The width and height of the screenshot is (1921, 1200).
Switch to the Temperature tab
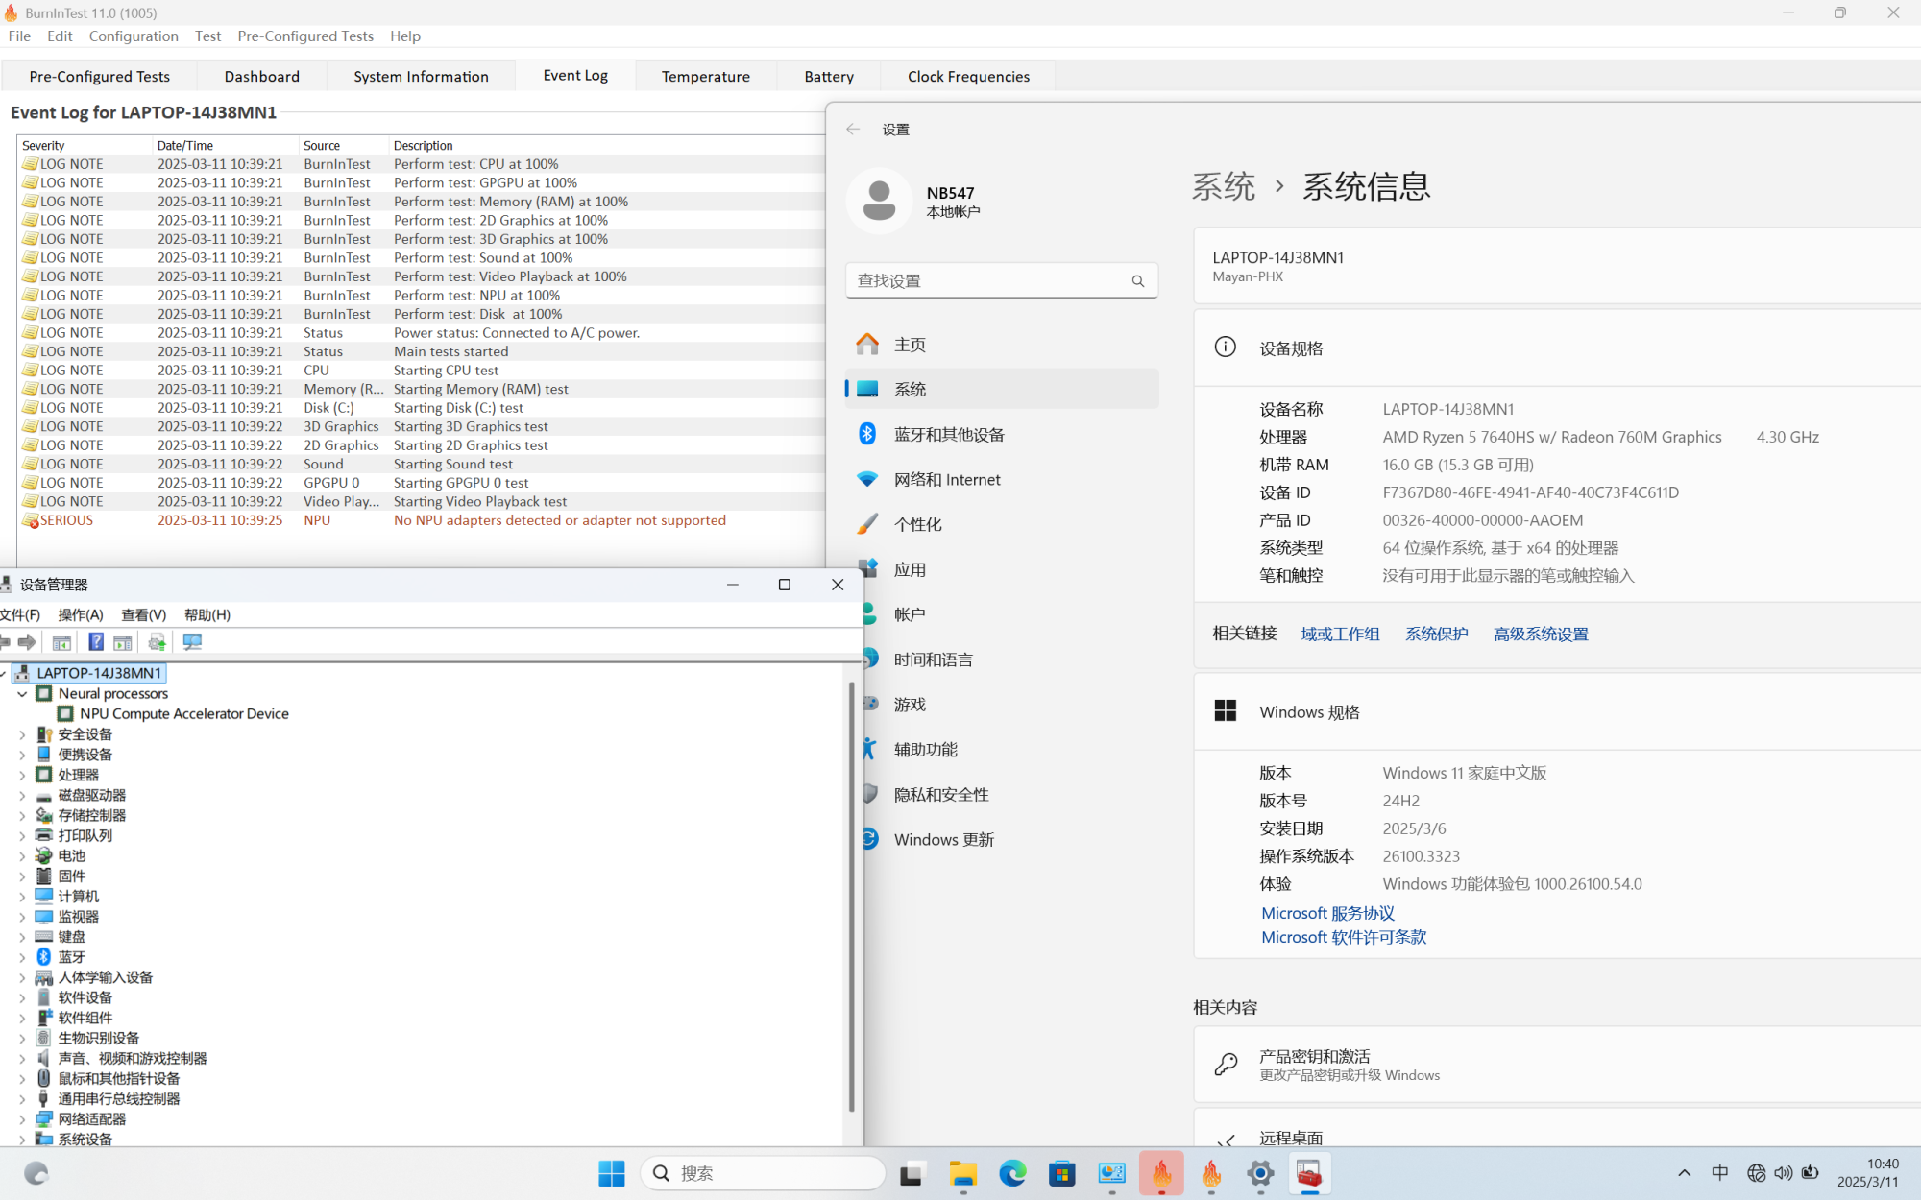pyautogui.click(x=706, y=76)
